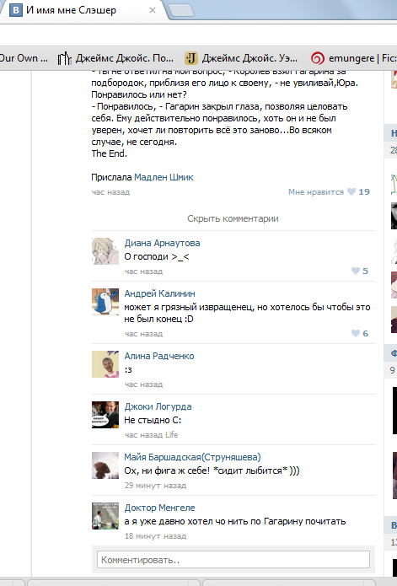Click the VK favicon on the browser tab

[16, 10]
